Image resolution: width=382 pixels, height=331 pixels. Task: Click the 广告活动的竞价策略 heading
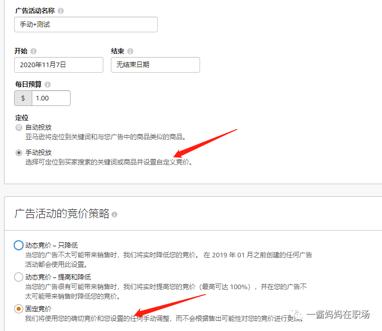click(x=62, y=213)
